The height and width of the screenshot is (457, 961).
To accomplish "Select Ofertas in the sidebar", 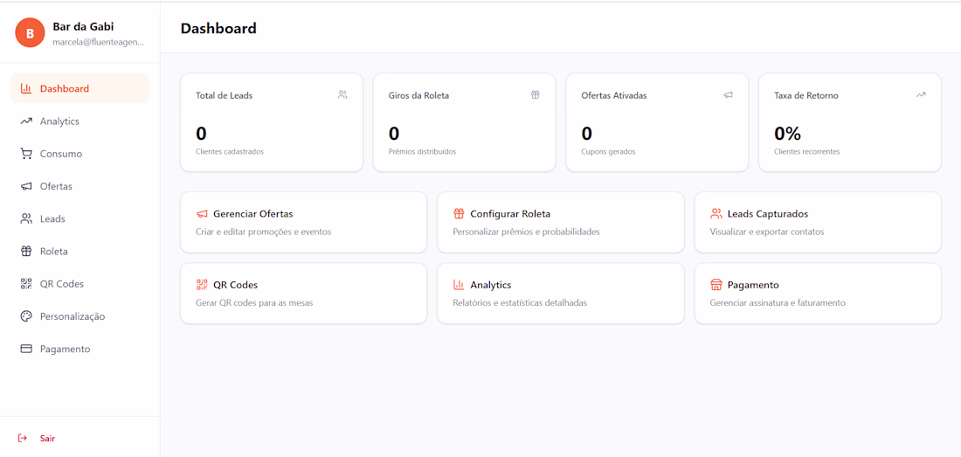I will click(x=80, y=186).
